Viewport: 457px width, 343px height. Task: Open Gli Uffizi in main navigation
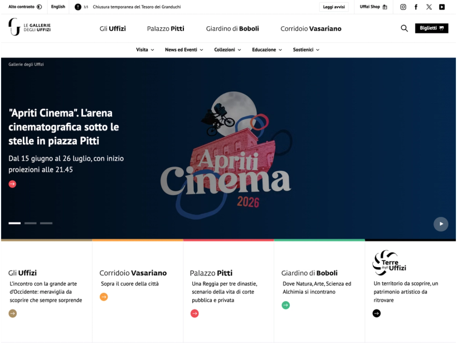click(113, 28)
